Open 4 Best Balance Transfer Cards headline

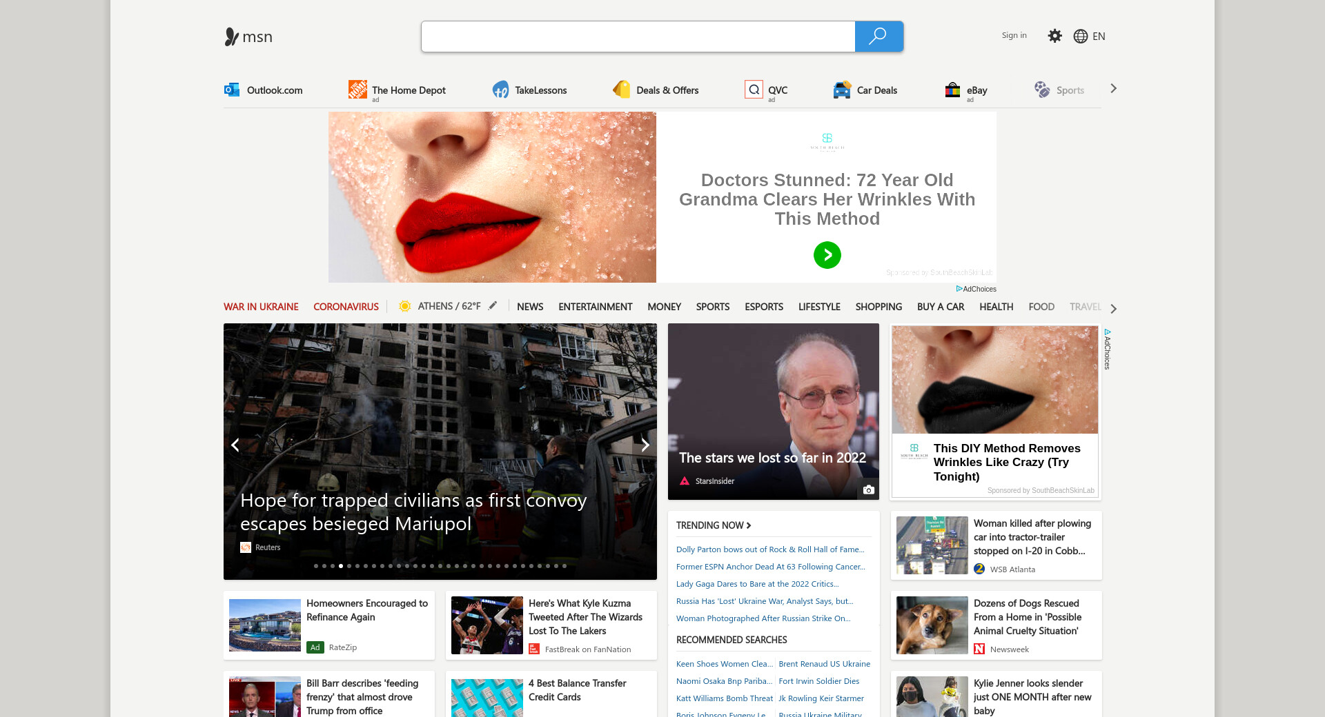coord(578,690)
